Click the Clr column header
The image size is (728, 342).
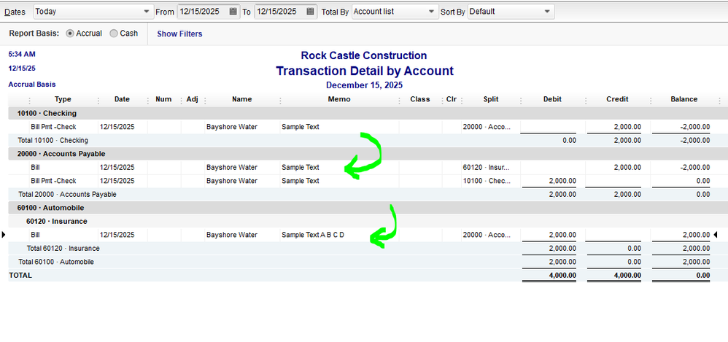pos(452,99)
